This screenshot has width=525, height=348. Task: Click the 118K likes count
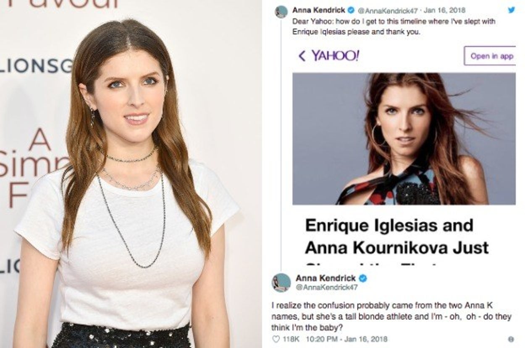pyautogui.click(x=290, y=339)
